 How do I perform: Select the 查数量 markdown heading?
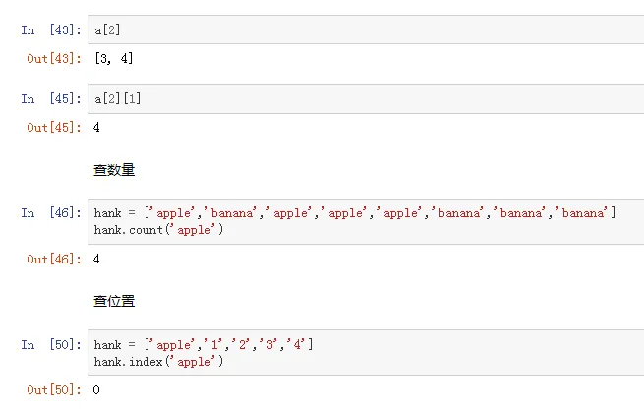click(x=114, y=170)
